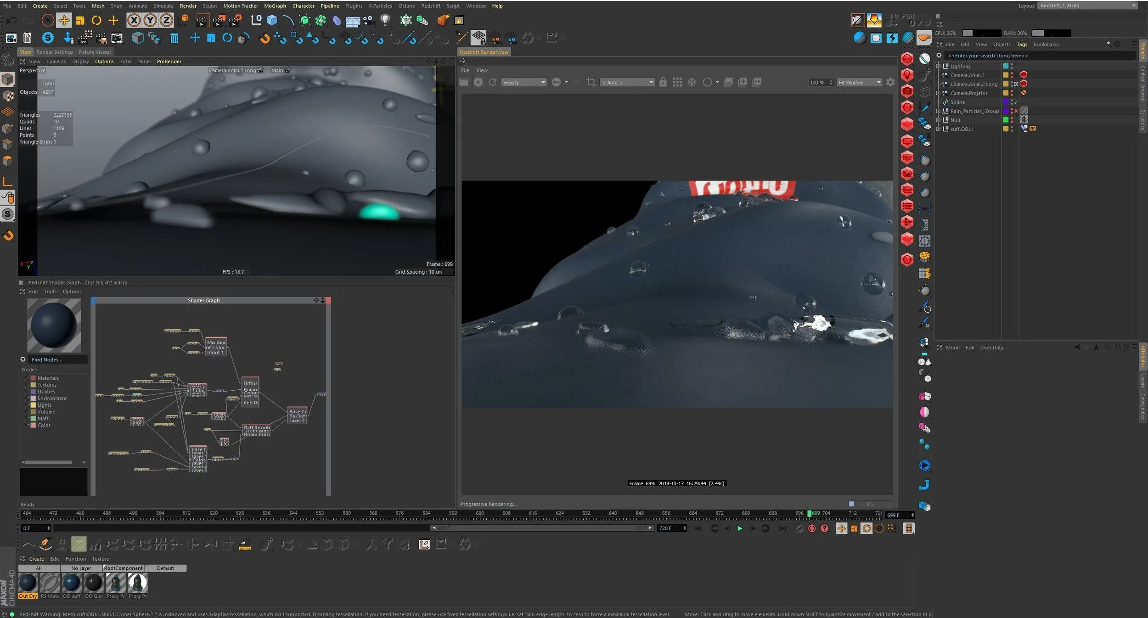Click the Render region crop icon
This screenshot has height=618, width=1148.
coord(591,82)
